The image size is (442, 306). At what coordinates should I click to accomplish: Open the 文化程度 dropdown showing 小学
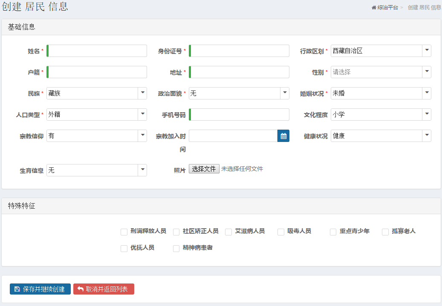[x=381, y=115]
